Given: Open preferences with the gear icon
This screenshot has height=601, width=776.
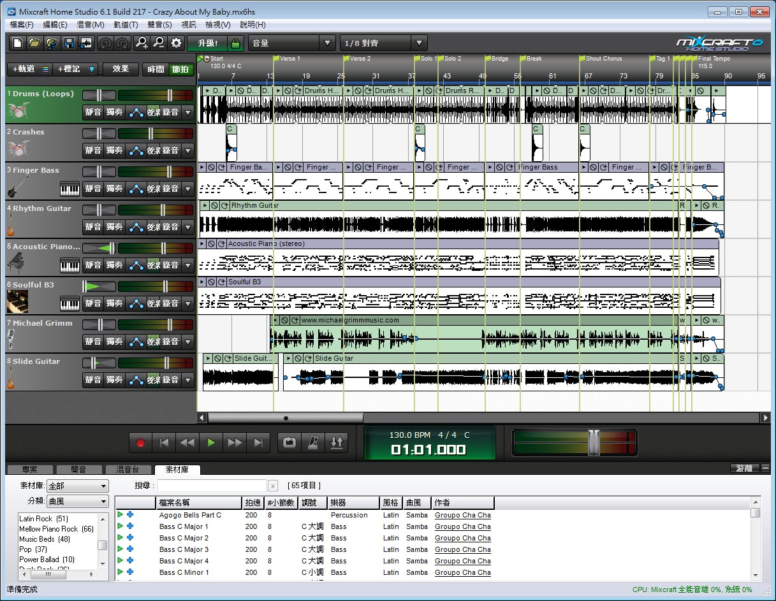Looking at the screenshot, I should coord(177,43).
